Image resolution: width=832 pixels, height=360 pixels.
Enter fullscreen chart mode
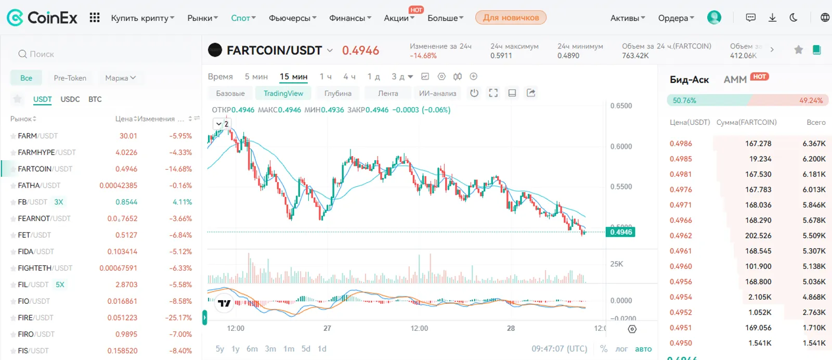coord(493,93)
